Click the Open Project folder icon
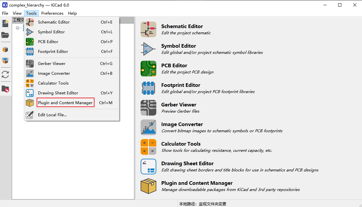Screen dimensions: 362x207 click(5, 35)
